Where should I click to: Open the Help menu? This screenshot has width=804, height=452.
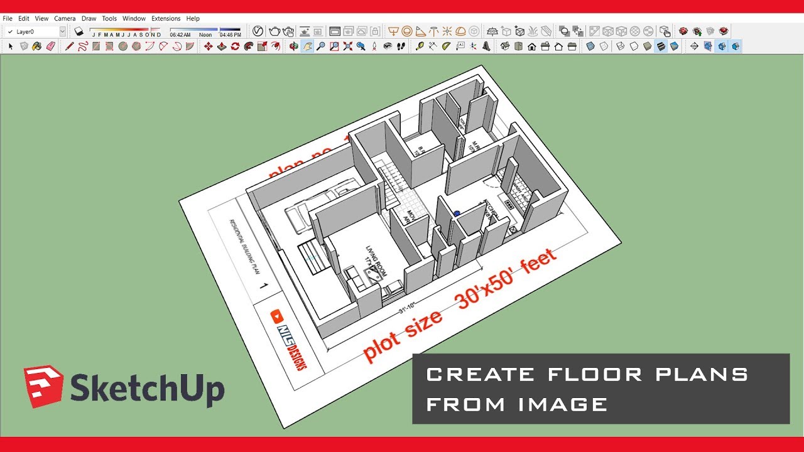click(193, 19)
